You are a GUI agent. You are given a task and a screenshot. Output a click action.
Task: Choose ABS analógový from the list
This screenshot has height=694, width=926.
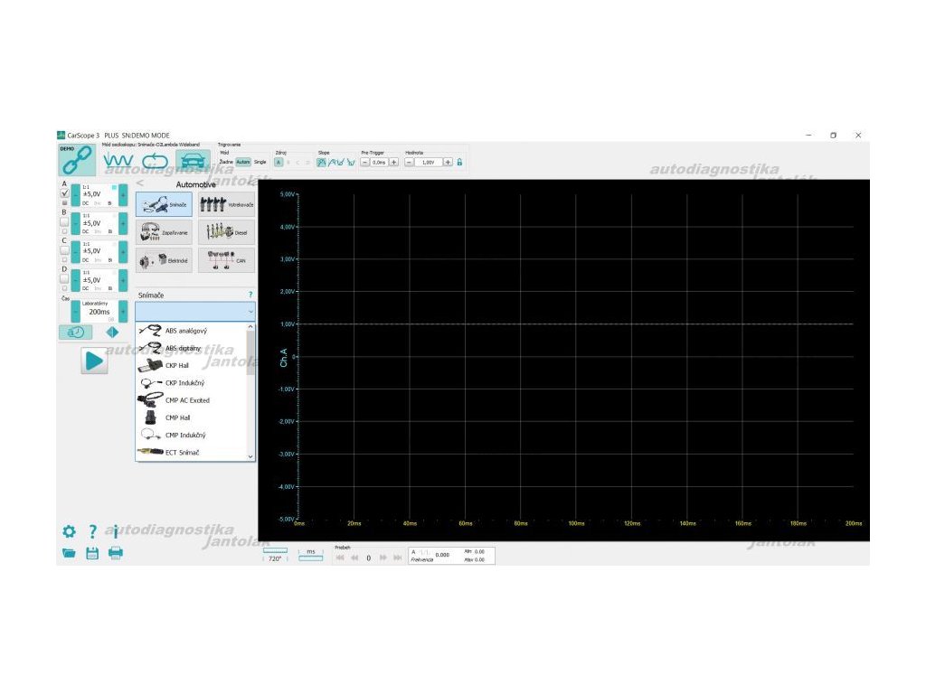click(191, 331)
